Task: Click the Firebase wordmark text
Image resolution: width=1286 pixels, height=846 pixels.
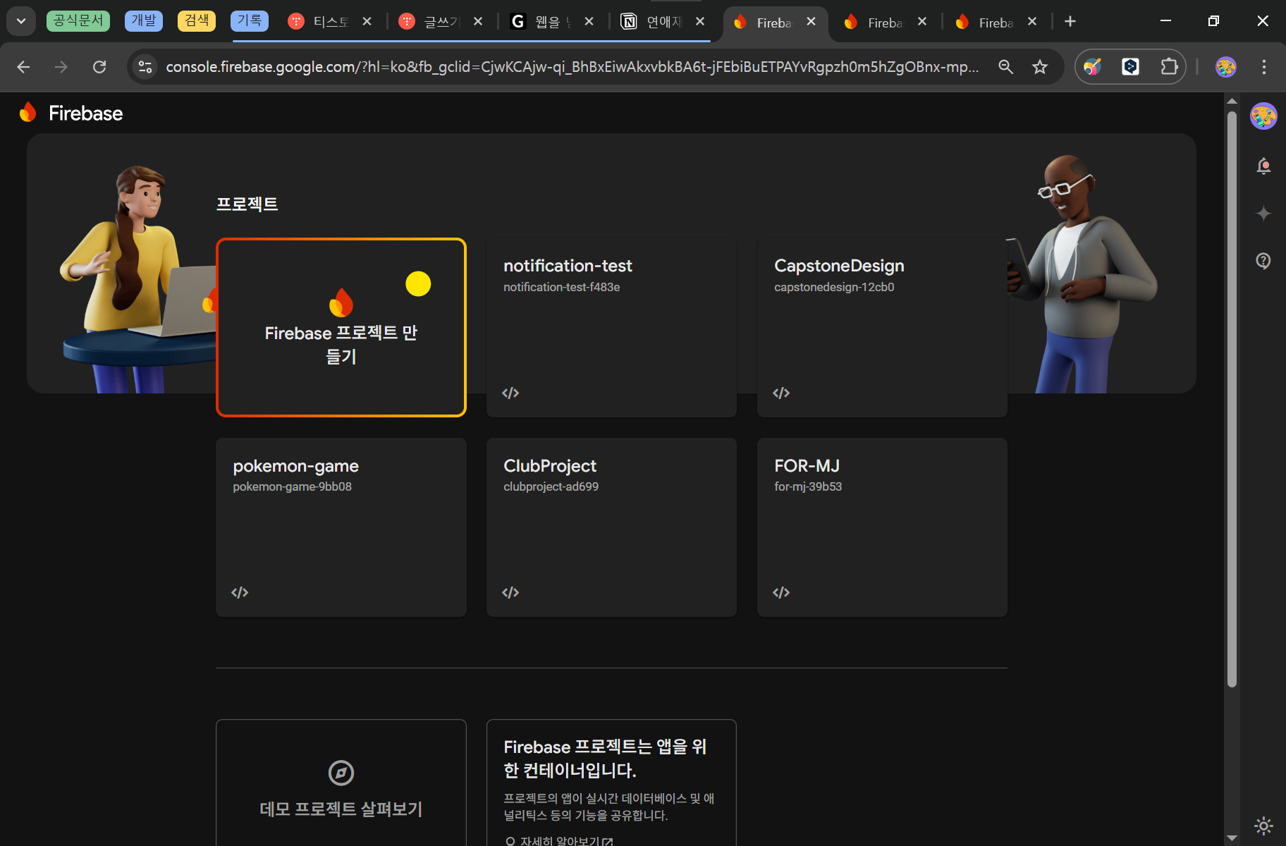Action: point(85,113)
